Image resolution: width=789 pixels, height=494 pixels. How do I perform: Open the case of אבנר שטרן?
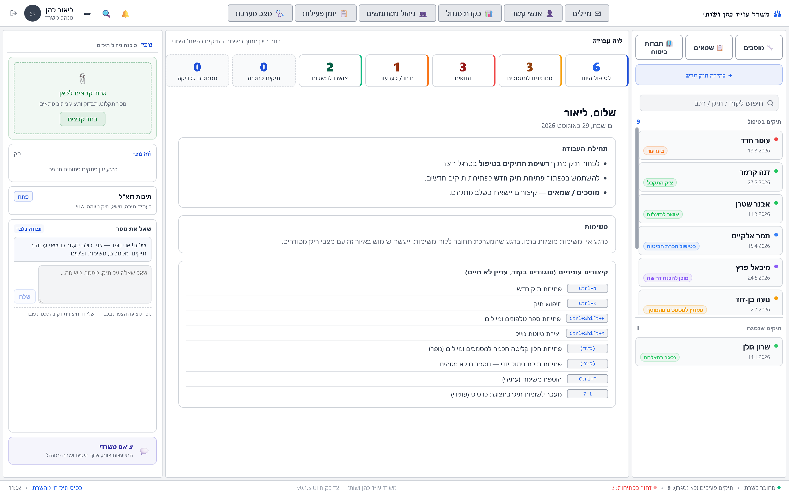710,209
